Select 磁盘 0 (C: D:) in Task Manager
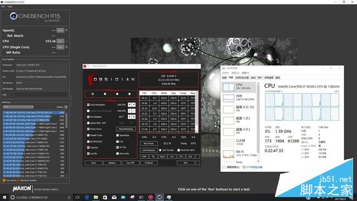Viewport: 357px width, 201px height. pyautogui.click(x=239, y=109)
